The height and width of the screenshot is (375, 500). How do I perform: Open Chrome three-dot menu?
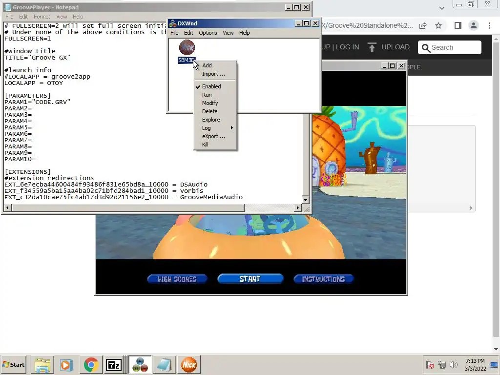[x=489, y=25]
